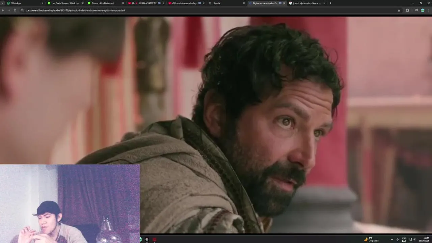Open the browser extensions menu
This screenshot has height=243, width=432.
(x=407, y=10)
